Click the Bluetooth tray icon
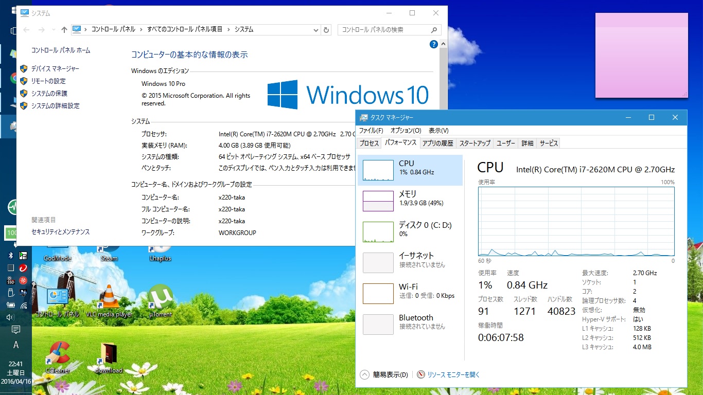This screenshot has height=395, width=703. 10,256
